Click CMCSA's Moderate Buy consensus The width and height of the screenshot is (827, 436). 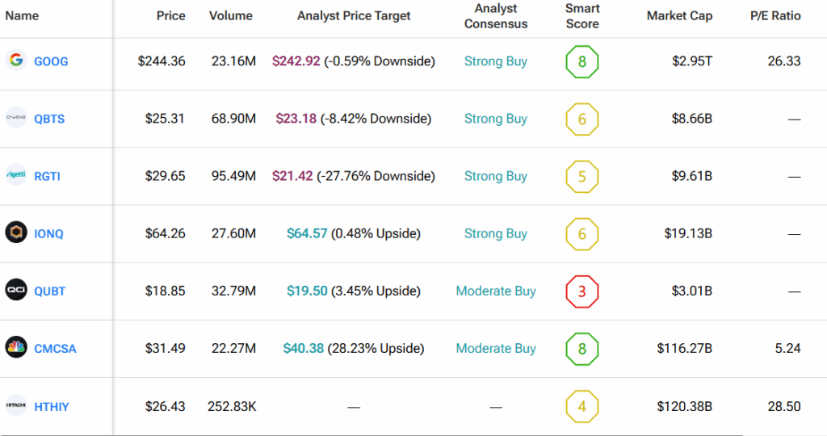(x=496, y=349)
